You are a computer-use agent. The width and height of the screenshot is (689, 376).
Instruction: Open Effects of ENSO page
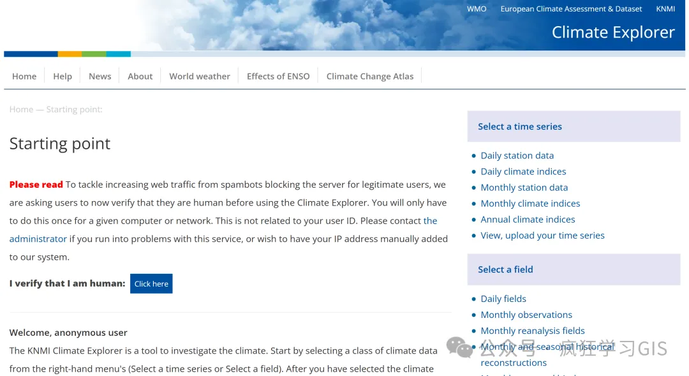point(278,76)
